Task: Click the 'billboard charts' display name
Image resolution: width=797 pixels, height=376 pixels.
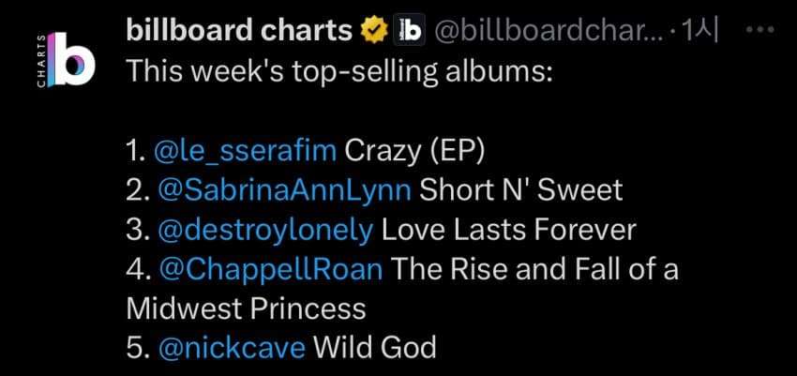Action: (238, 31)
